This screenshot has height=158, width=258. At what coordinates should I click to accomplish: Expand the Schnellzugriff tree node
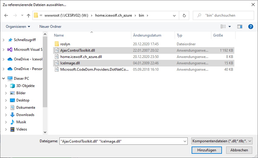coord(4,40)
